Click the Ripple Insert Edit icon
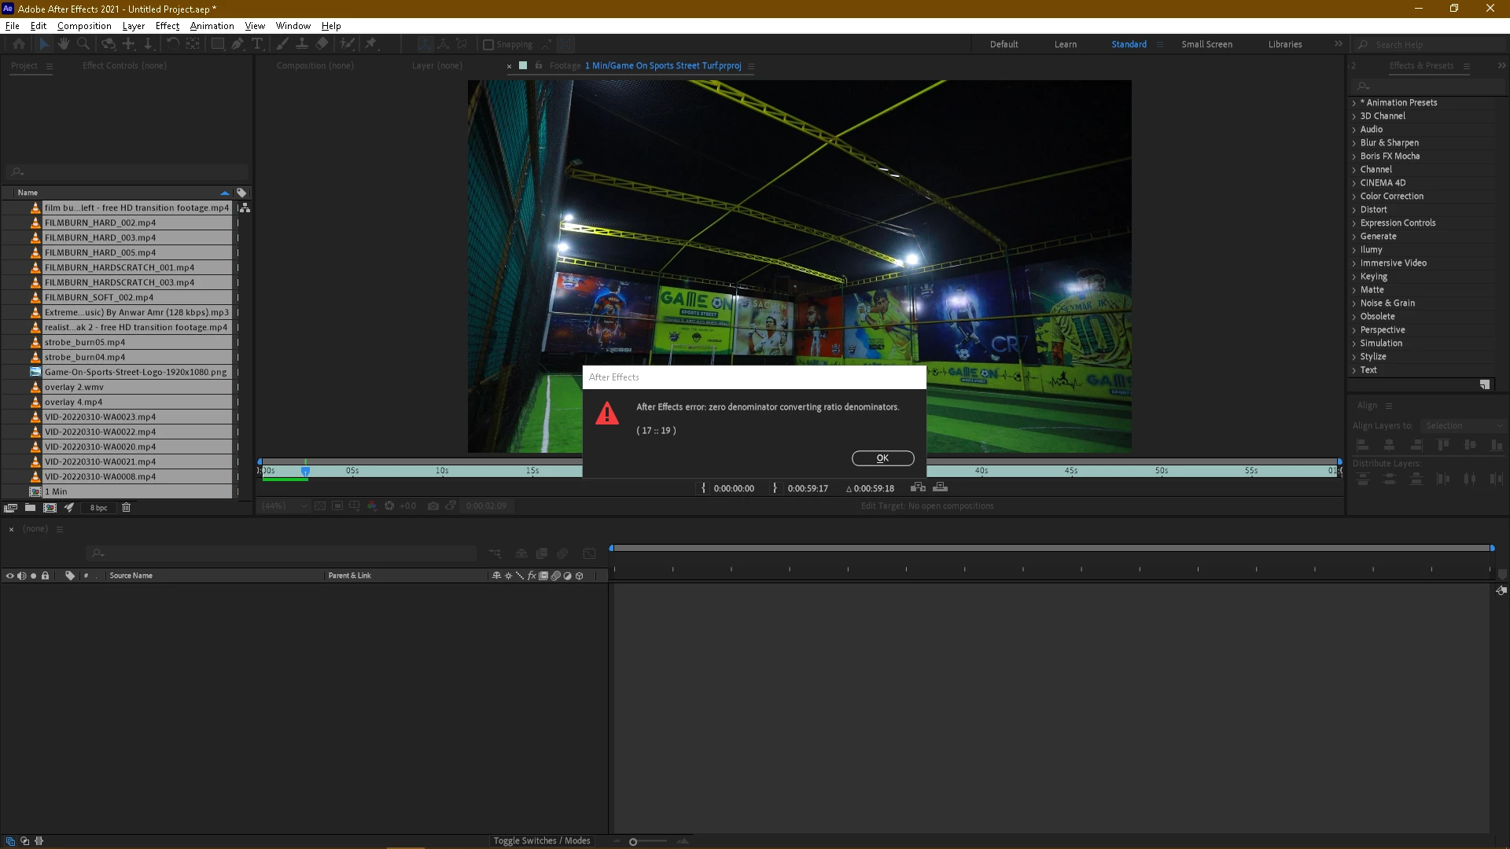 tap(918, 488)
